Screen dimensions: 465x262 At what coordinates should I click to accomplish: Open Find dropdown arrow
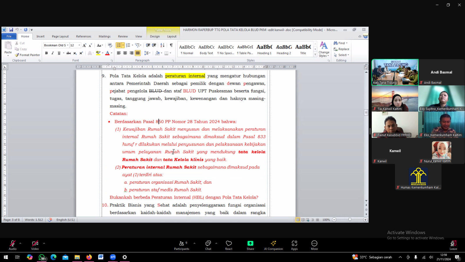[x=347, y=43]
